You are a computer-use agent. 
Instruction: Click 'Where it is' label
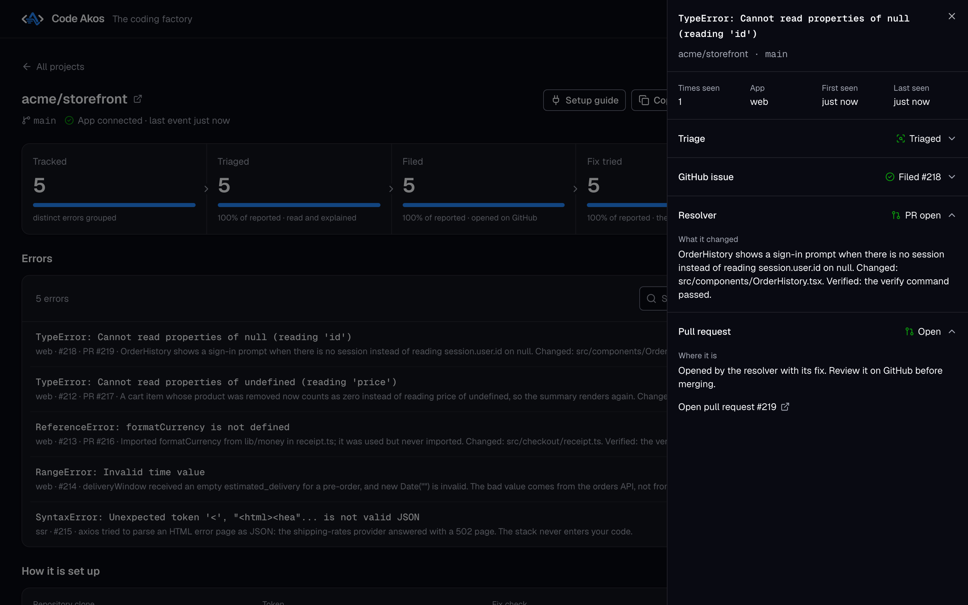tap(697, 356)
